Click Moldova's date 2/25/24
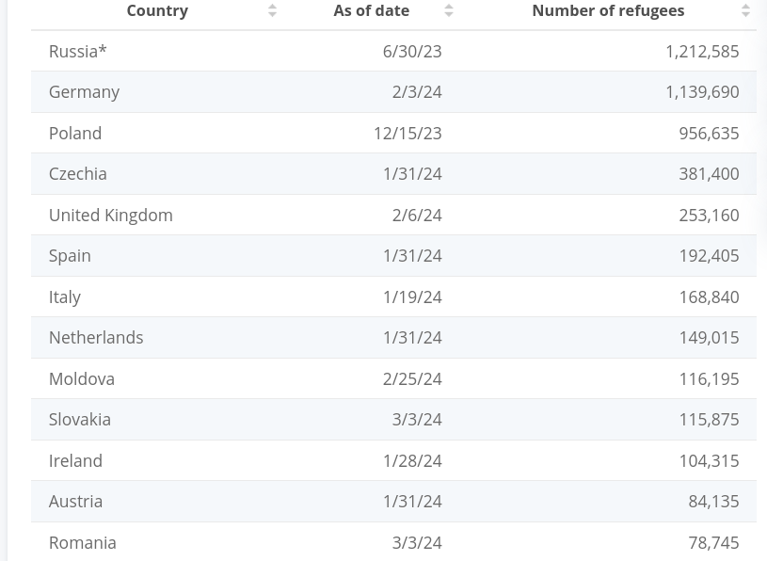The image size is (767, 561). click(x=412, y=378)
